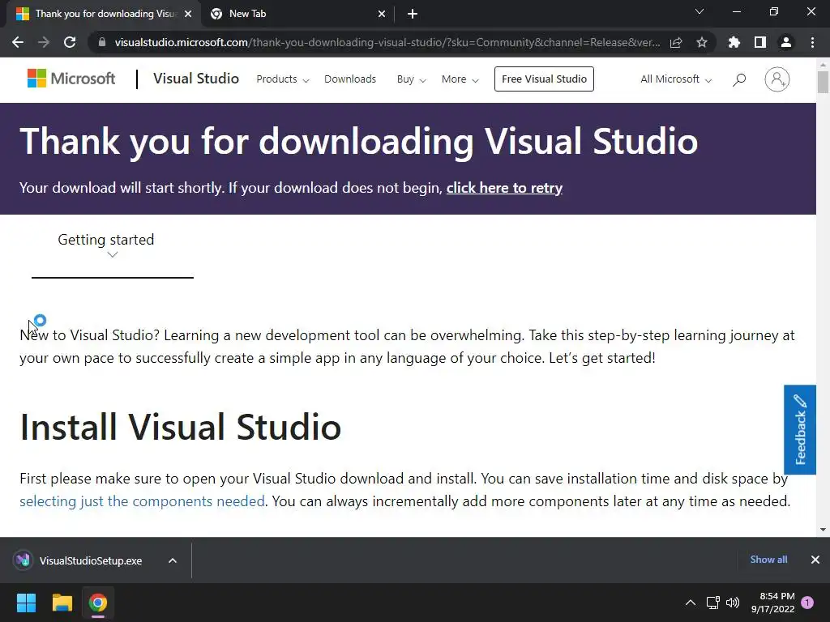Open the All Microsoft dropdown

676,79
